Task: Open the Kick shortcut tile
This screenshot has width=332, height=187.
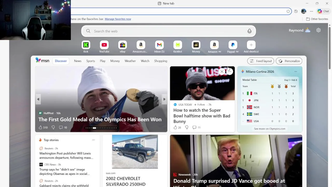Action: [86, 47]
